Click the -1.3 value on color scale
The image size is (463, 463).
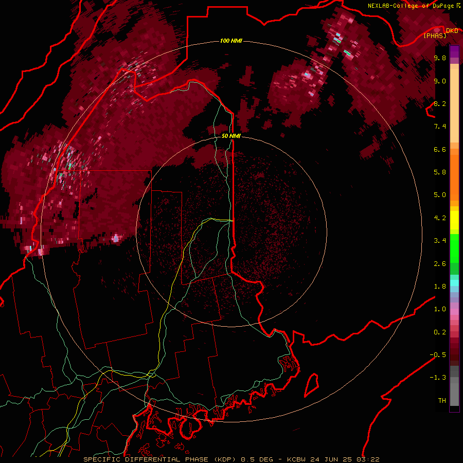(x=438, y=378)
